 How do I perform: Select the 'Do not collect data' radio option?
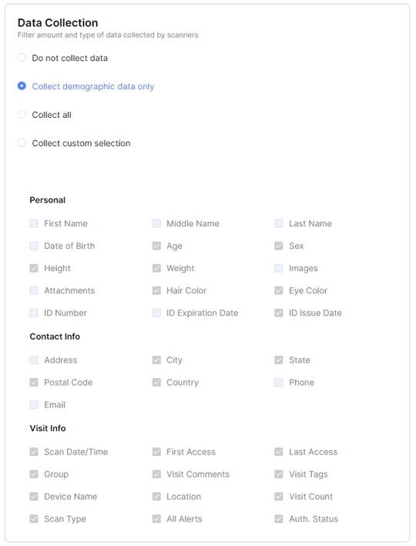click(x=22, y=58)
